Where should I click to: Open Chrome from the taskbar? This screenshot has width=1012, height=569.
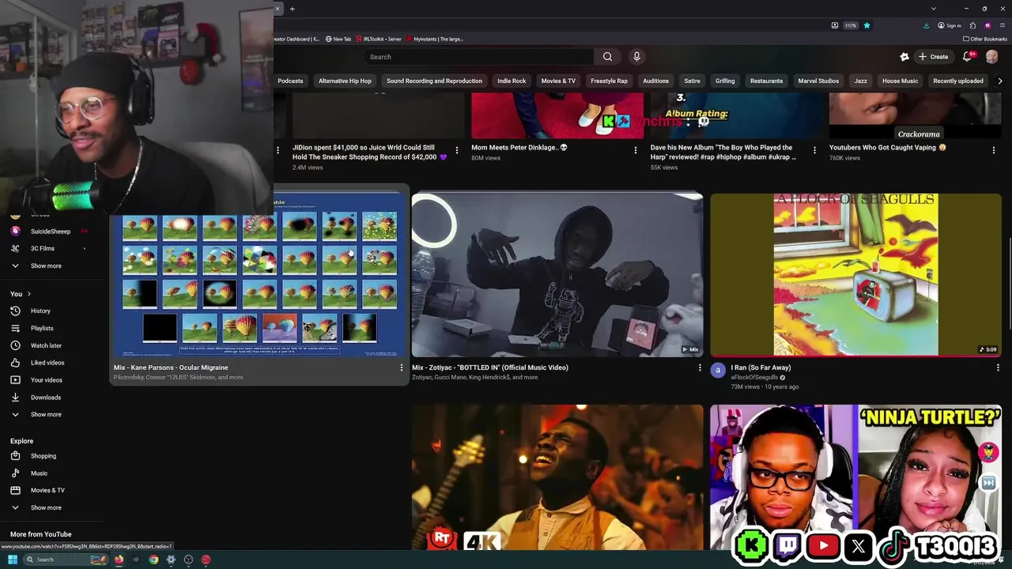153,560
